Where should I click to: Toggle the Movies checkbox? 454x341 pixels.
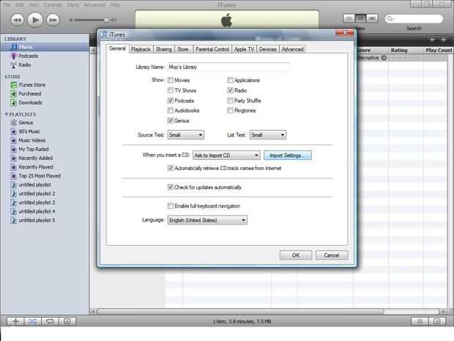pyautogui.click(x=171, y=80)
